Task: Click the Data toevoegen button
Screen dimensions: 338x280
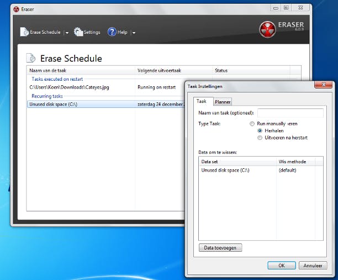Action: pos(220,247)
